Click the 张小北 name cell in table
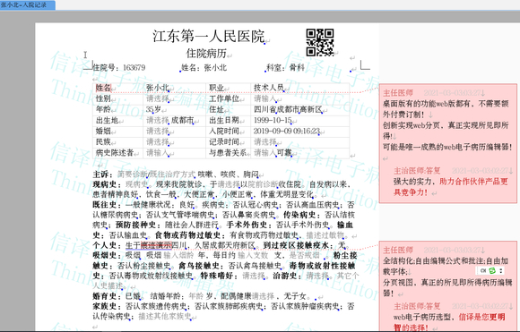520x332 pixels. (x=158, y=88)
